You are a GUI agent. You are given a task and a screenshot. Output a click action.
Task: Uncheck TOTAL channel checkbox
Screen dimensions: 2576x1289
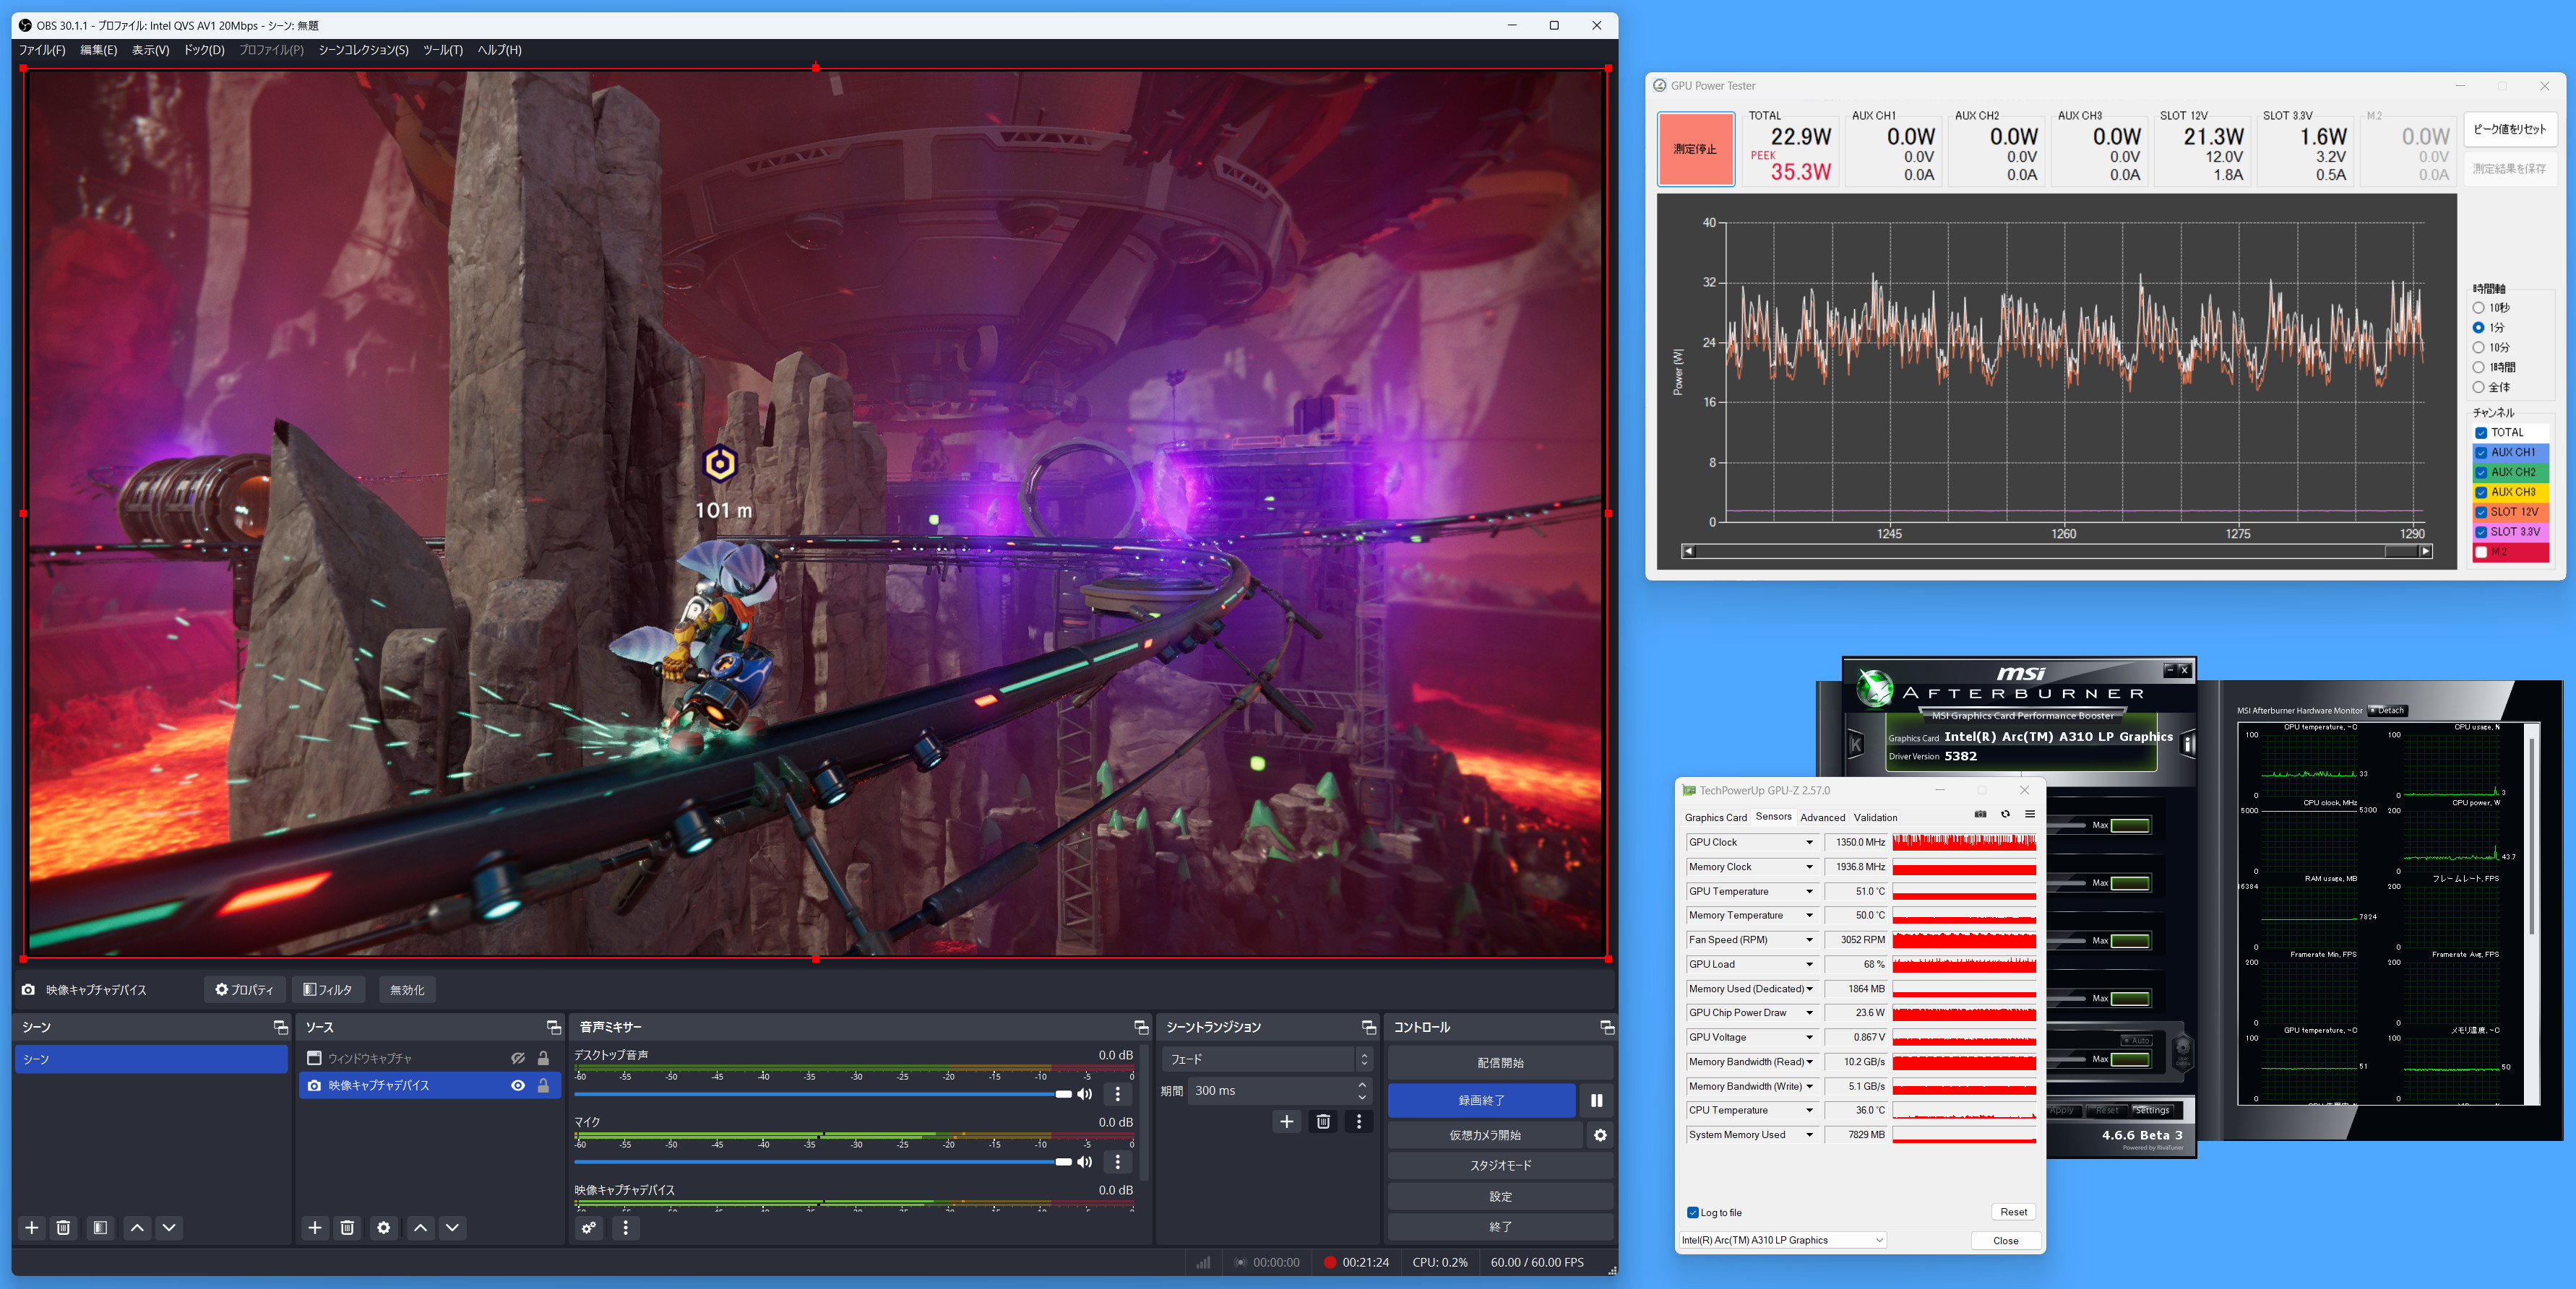[x=2481, y=433]
